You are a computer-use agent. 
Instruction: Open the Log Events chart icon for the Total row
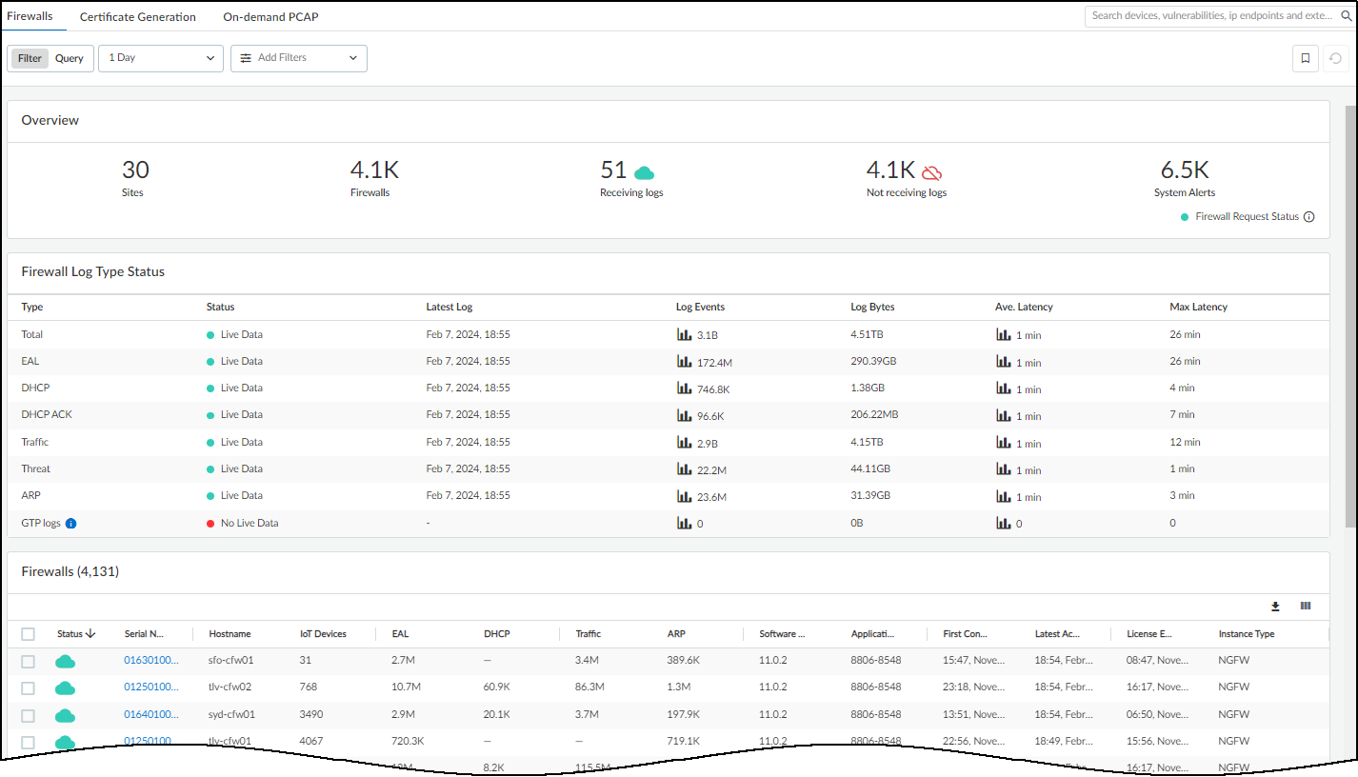[684, 334]
